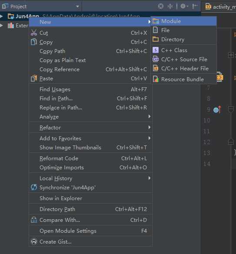The width and height of the screenshot is (236, 254).
Task: Collapse the code fold marker at line 9
Action: pyautogui.click(x=231, y=109)
